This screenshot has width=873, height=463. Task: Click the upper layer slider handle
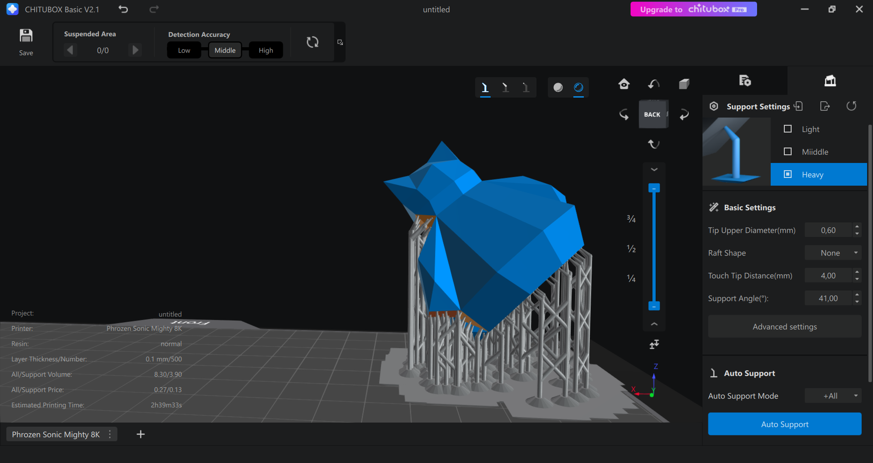click(654, 188)
